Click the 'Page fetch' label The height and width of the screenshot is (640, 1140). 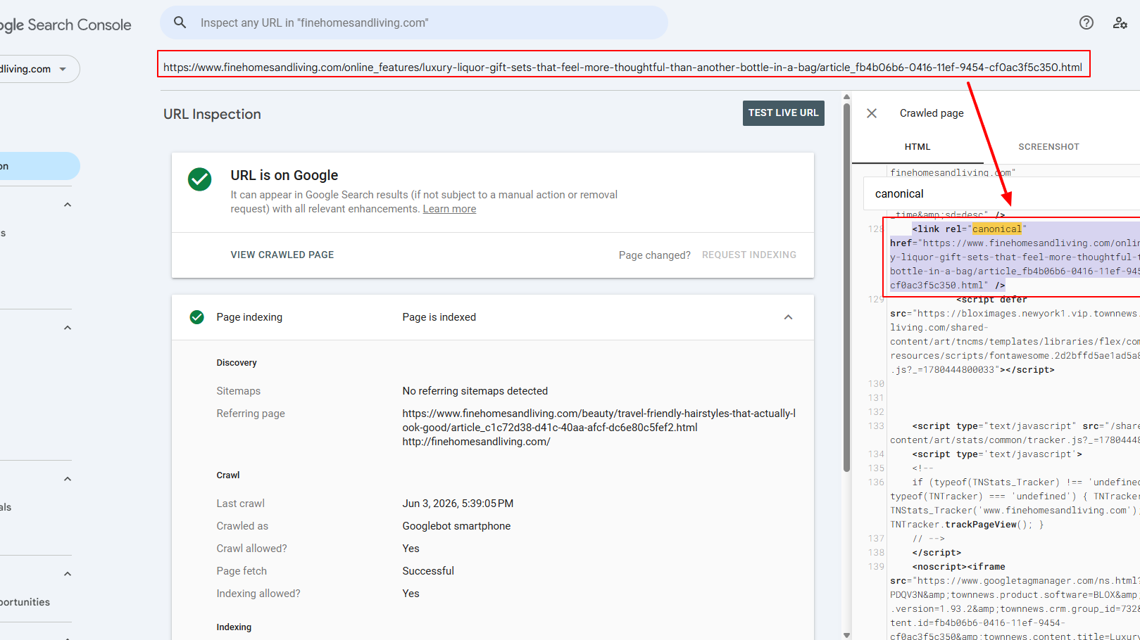pyautogui.click(x=242, y=571)
